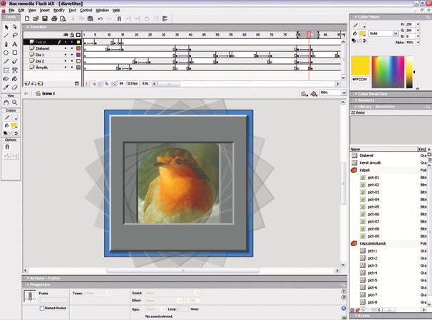
Task: Open the Solid fill style dropdown
Action: (396, 33)
